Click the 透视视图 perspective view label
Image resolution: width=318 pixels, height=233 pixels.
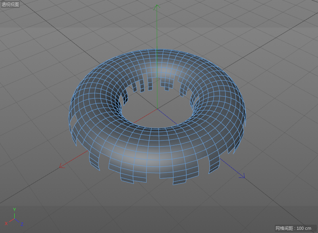[x=10, y=4]
